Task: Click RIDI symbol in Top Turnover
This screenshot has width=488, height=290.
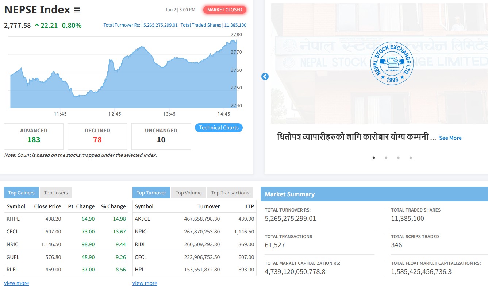Action: (140, 244)
